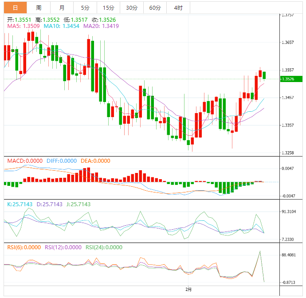Click the MACD:0.0000 indicator label

coord(25,161)
